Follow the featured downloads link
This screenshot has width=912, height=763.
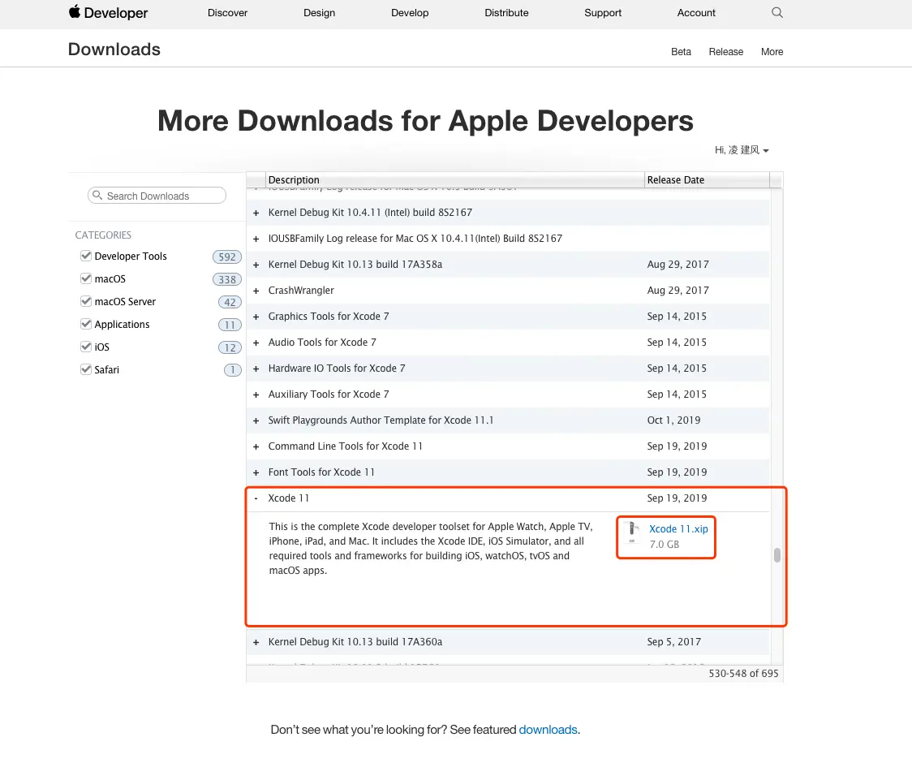[x=548, y=729]
